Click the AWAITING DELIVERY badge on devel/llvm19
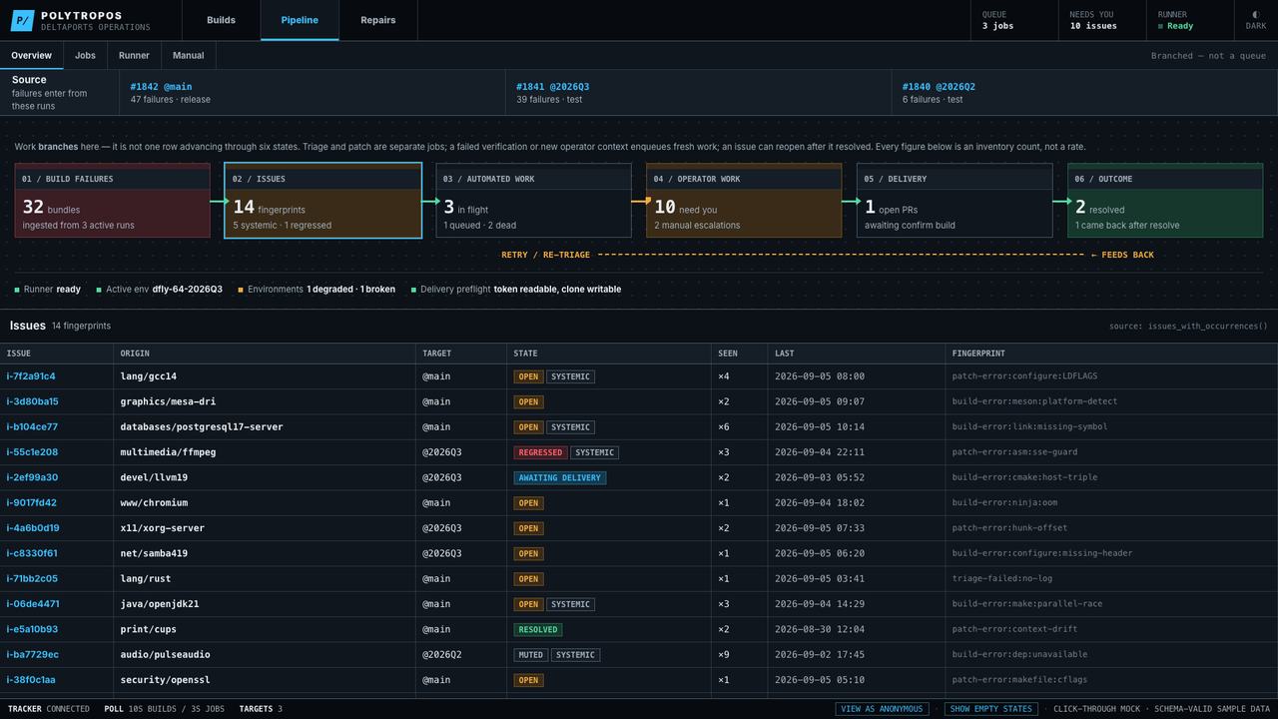 tap(560, 477)
